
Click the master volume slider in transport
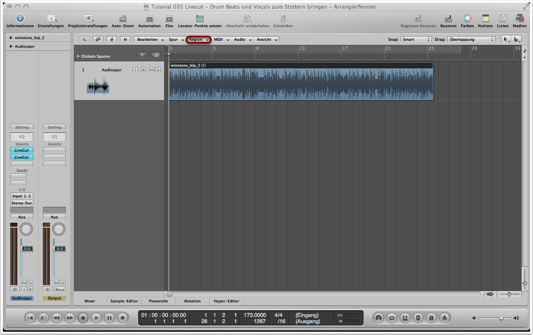pyautogui.click(x=495, y=318)
